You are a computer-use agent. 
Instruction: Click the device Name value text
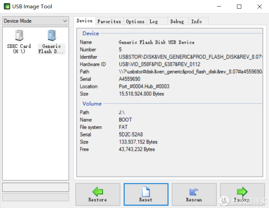click(156, 42)
